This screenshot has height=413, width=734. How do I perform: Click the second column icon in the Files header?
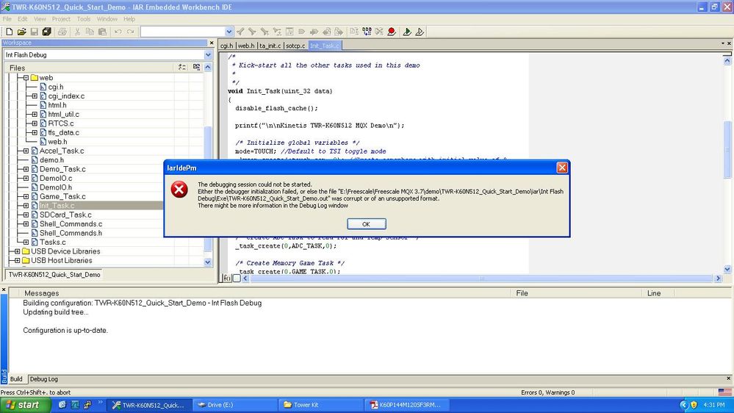196,68
